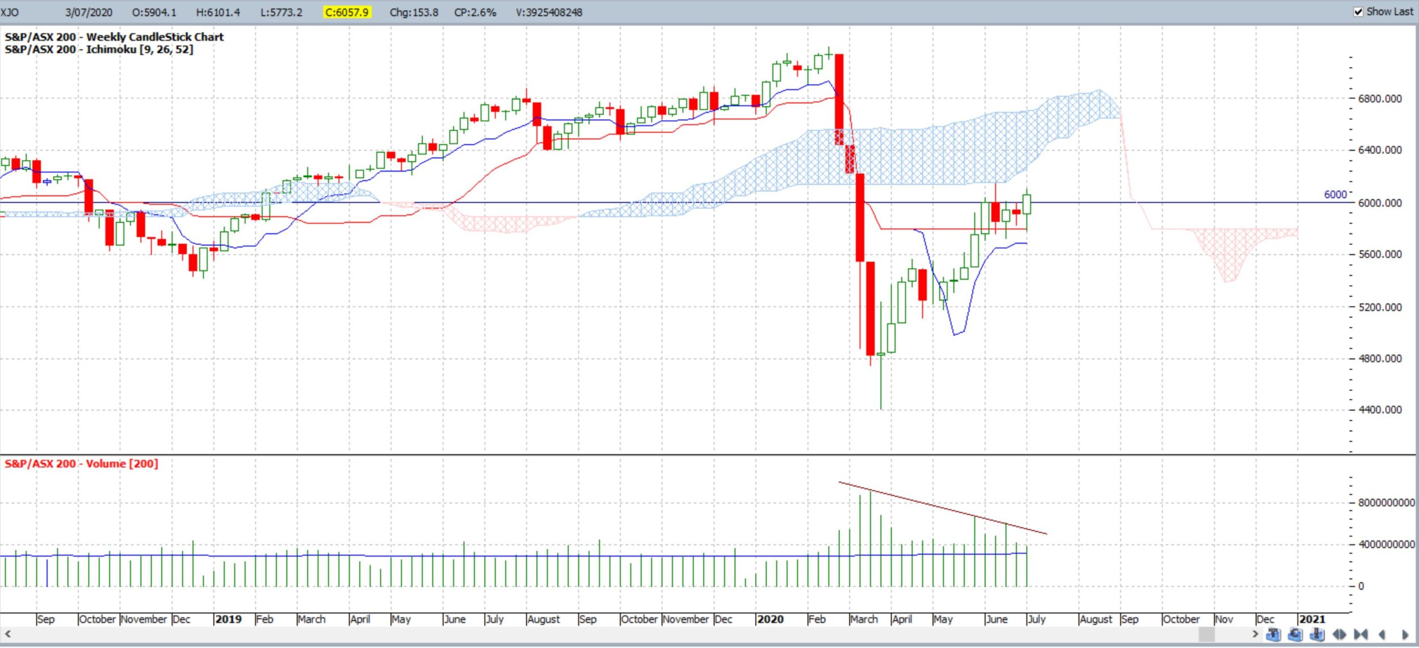The image size is (1419, 648).
Task: Toggle the Show Last checkbox
Action: point(1358,12)
